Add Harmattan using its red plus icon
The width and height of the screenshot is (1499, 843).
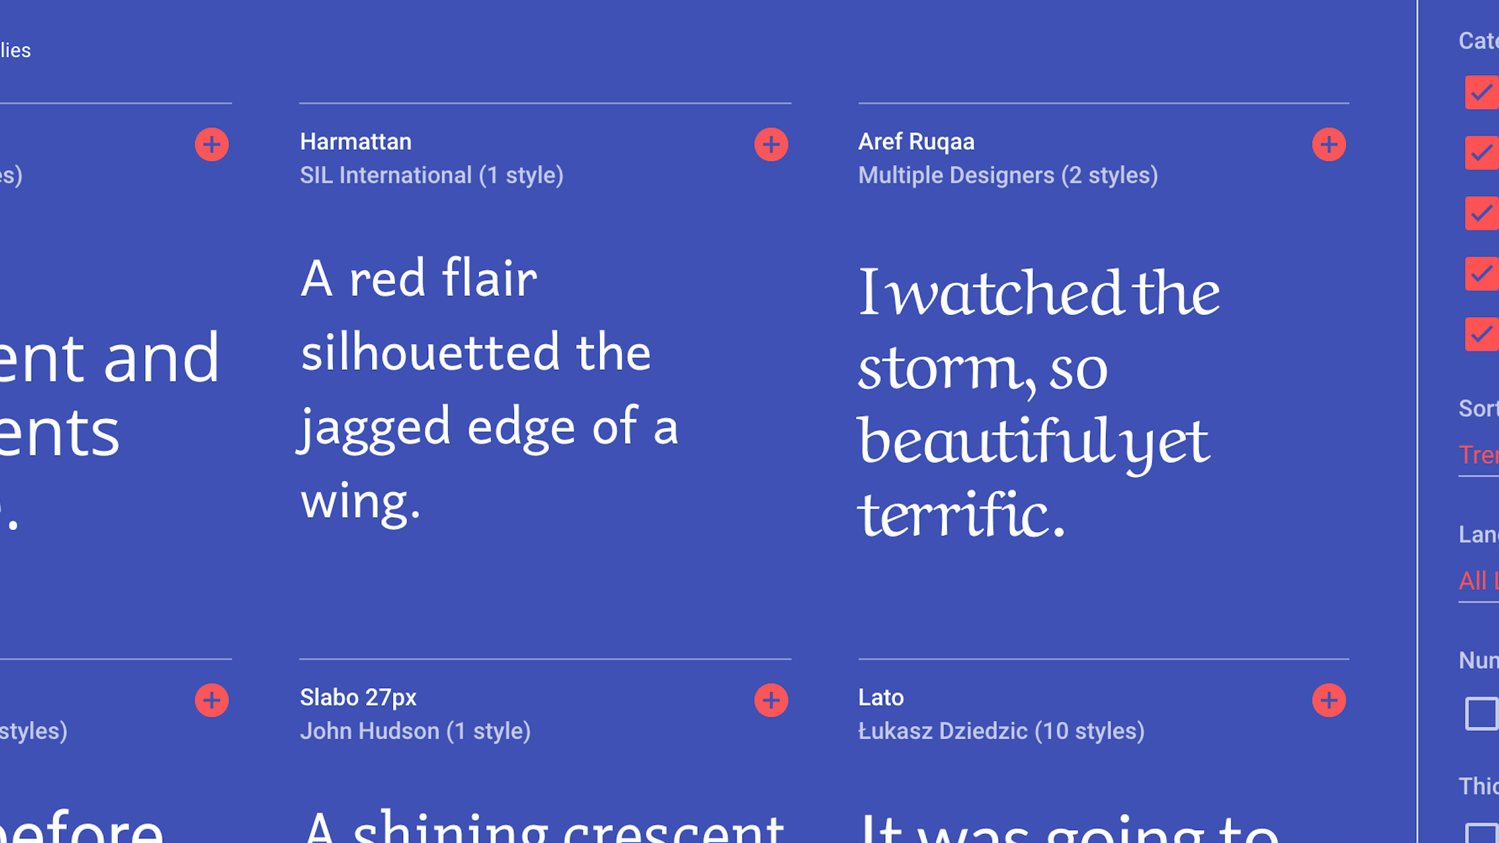point(770,144)
